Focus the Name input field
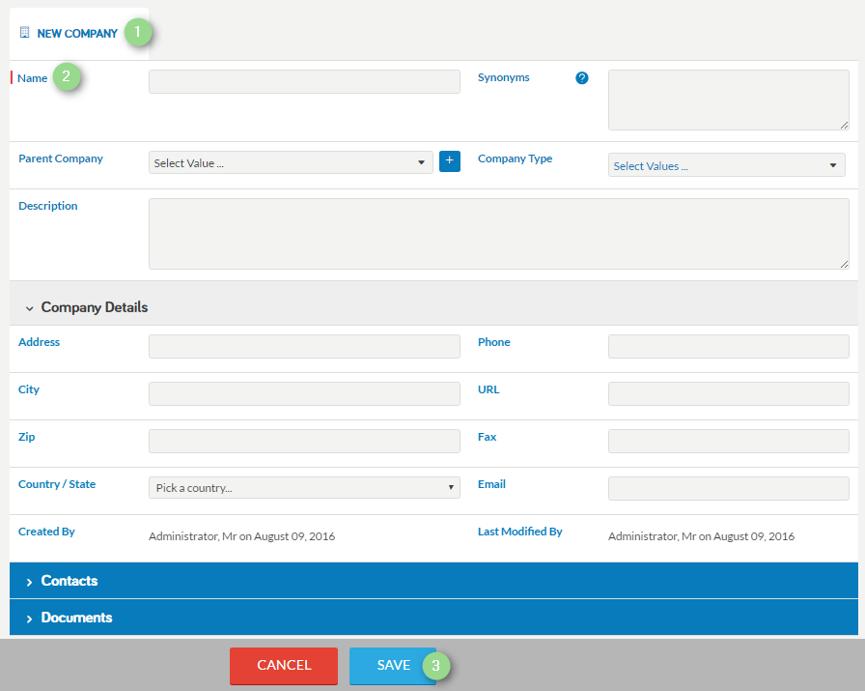This screenshot has width=865, height=691. pos(304,82)
